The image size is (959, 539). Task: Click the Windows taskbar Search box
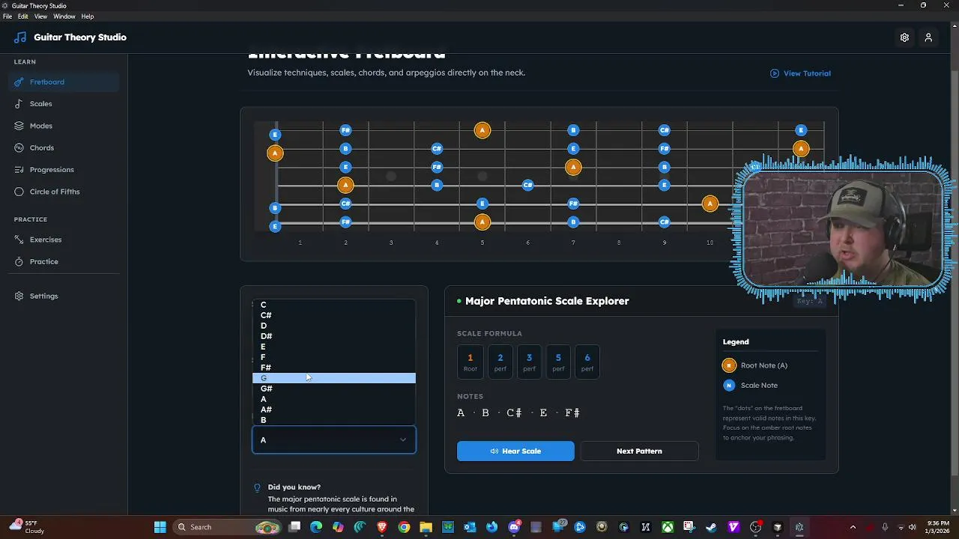pyautogui.click(x=228, y=527)
